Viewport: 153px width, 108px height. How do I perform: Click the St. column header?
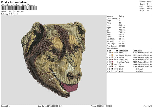tap(117, 50)
